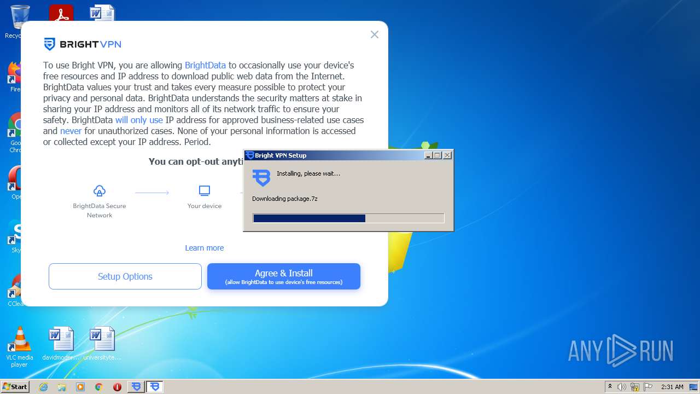This screenshot has width=700, height=394.
Task: Click the installation progress bar
Action: coord(348,218)
